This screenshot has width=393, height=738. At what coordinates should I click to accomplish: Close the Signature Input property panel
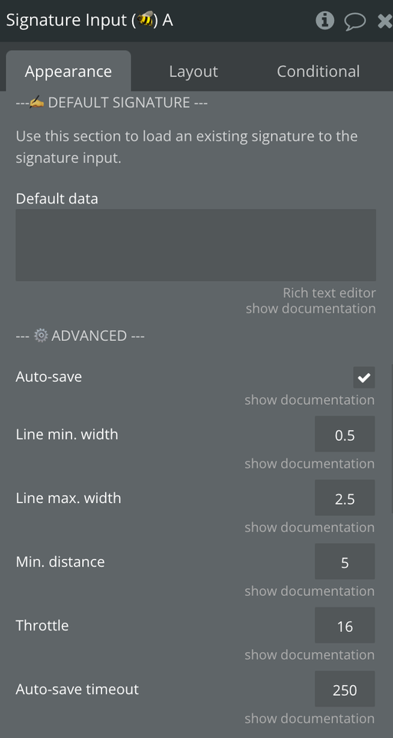(385, 22)
